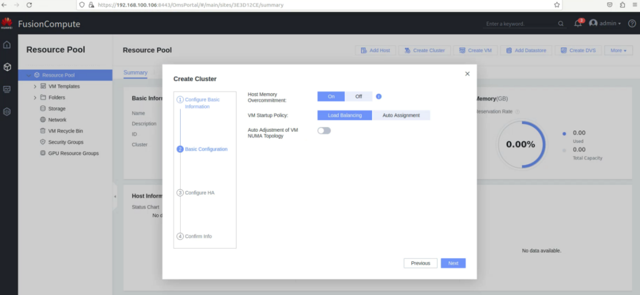This screenshot has width=640, height=295.
Task: Click the browser pocket shield icon
Action: coord(610,5)
